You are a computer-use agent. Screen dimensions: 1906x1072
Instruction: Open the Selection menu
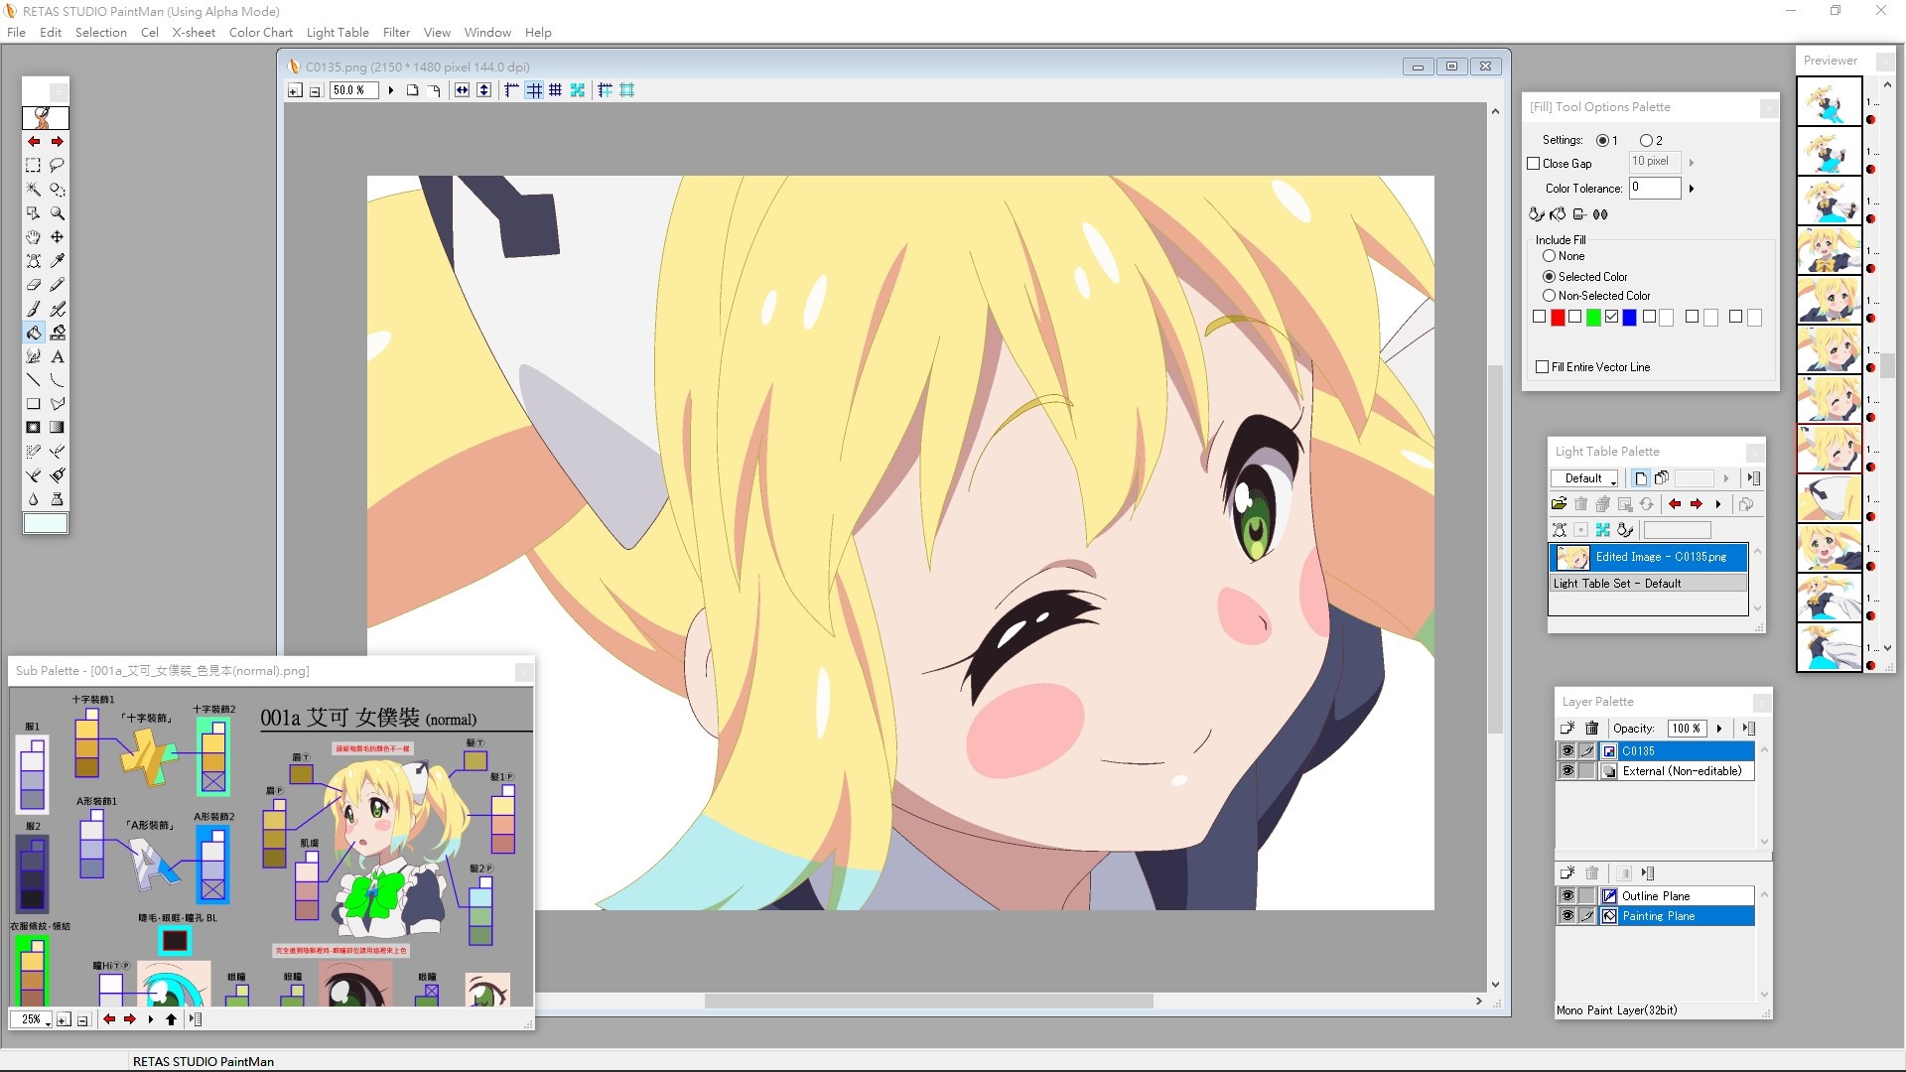100,33
